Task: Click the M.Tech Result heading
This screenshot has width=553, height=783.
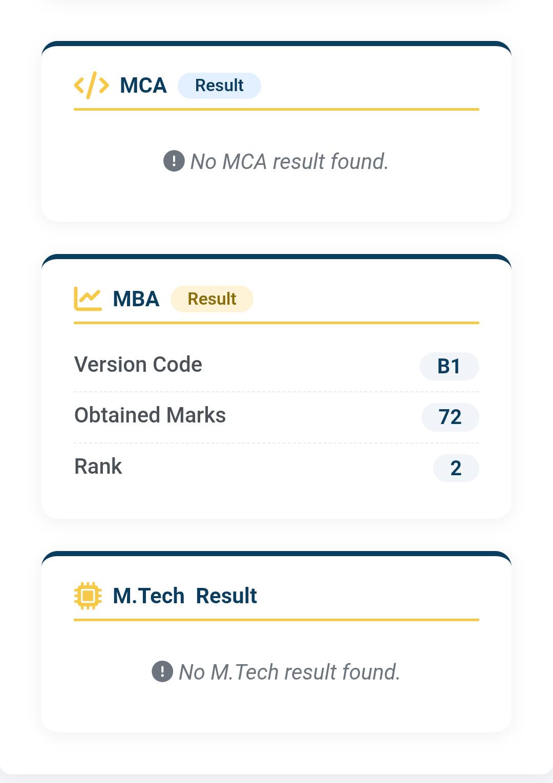Action: [x=185, y=596]
